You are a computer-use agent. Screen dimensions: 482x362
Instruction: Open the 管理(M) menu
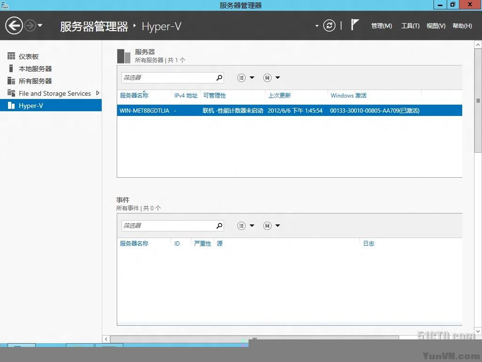381,26
